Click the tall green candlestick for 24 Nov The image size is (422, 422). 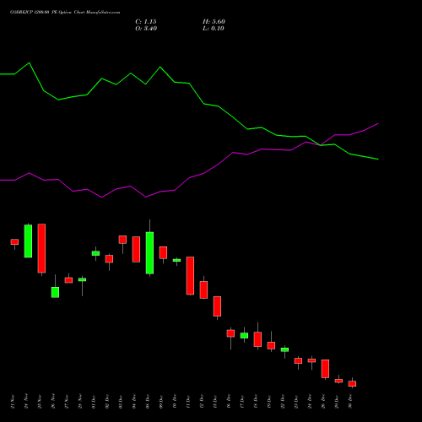coord(28,241)
